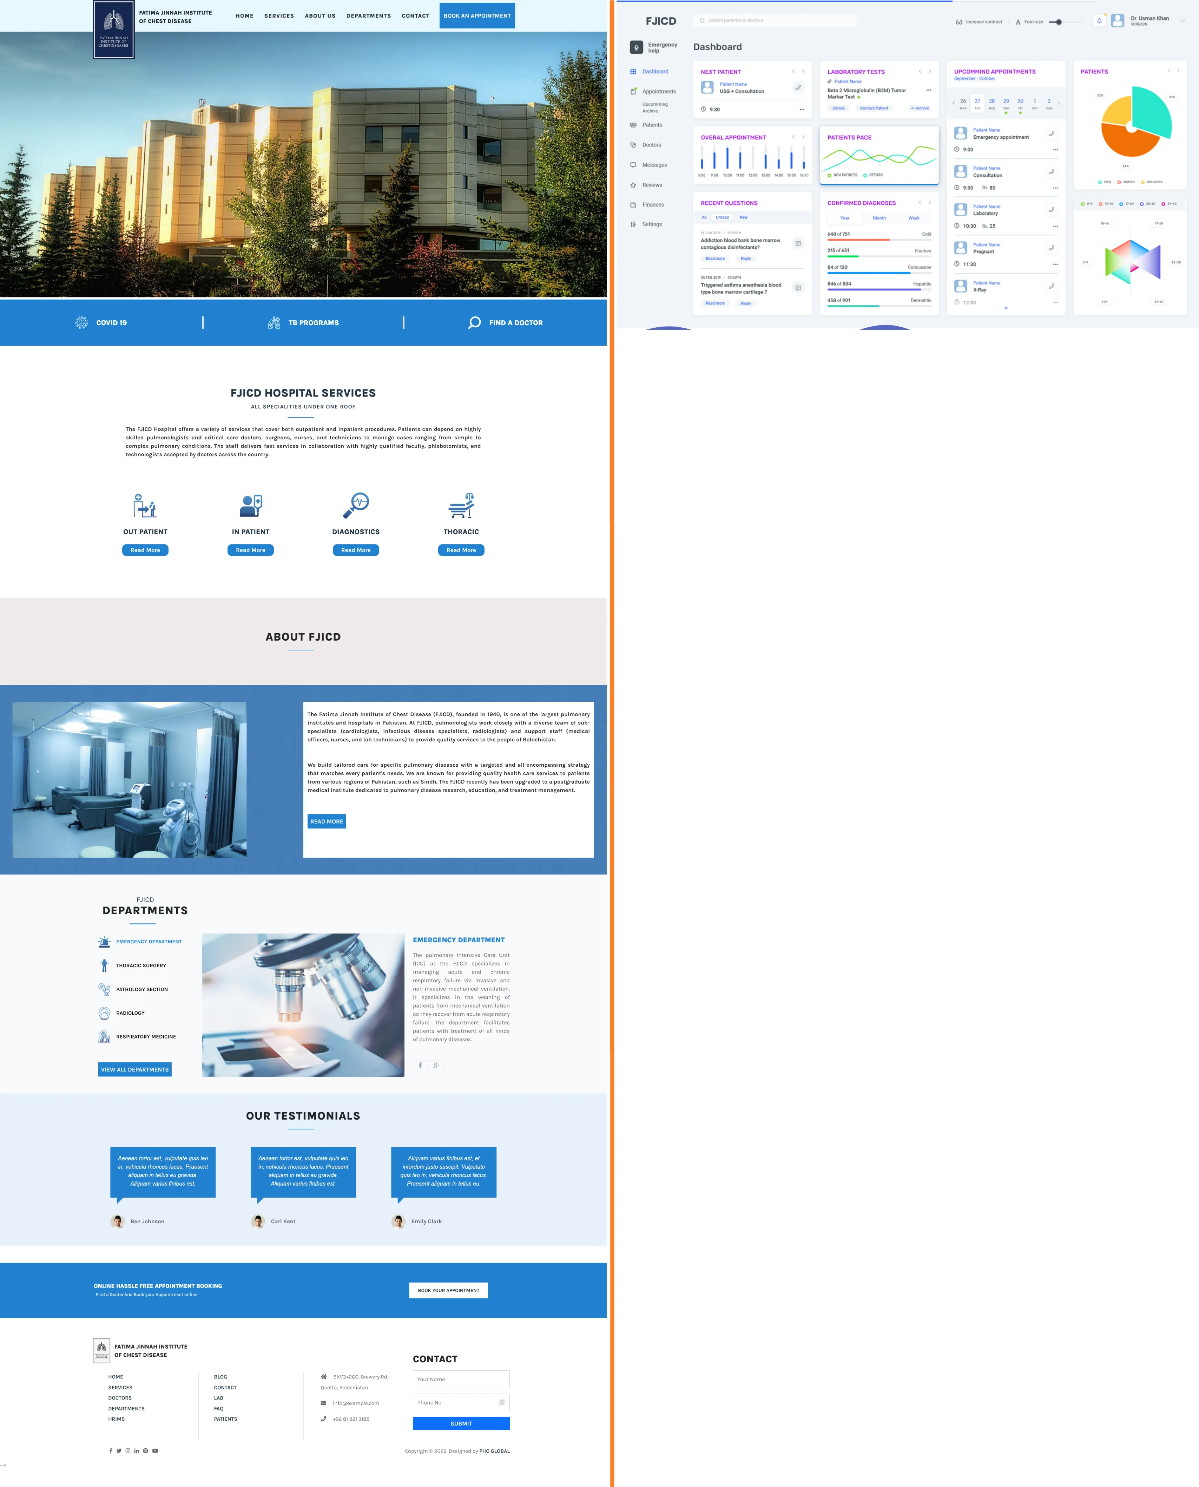Go to next Patients chart page
Screen dimensions: 1199x1487
click(1178, 71)
